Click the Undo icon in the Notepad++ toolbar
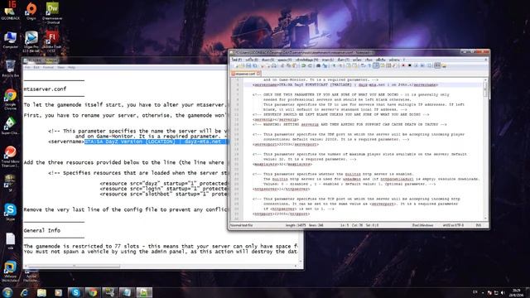Viewport: 530px width, 298px height. (303, 66)
